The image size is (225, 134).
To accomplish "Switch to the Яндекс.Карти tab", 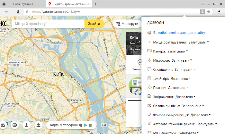I will pyautogui.click(x=69, y=4).
